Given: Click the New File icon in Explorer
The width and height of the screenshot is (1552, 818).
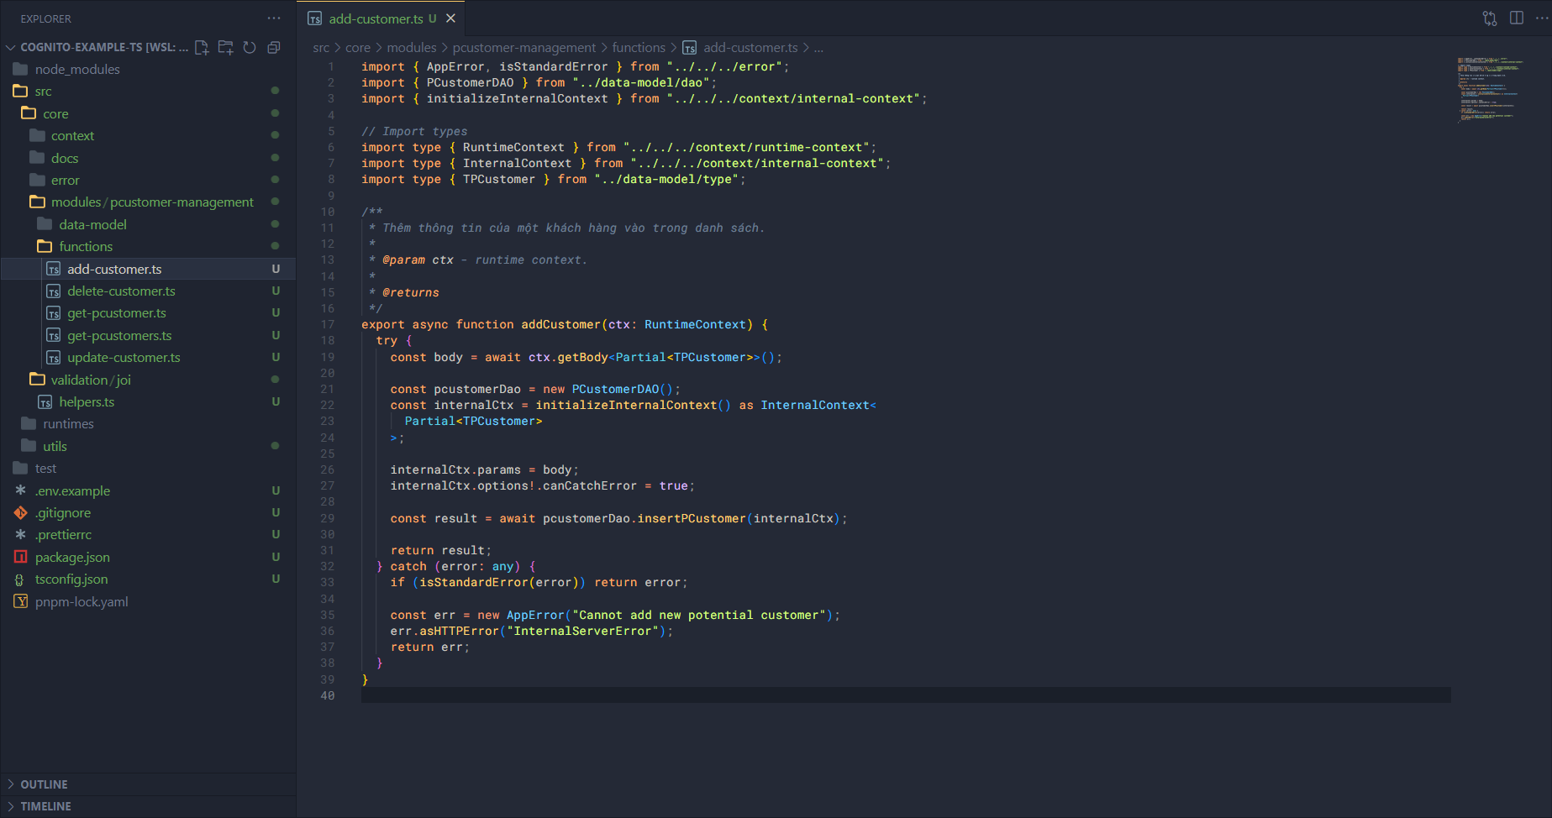Looking at the screenshot, I should 202,47.
